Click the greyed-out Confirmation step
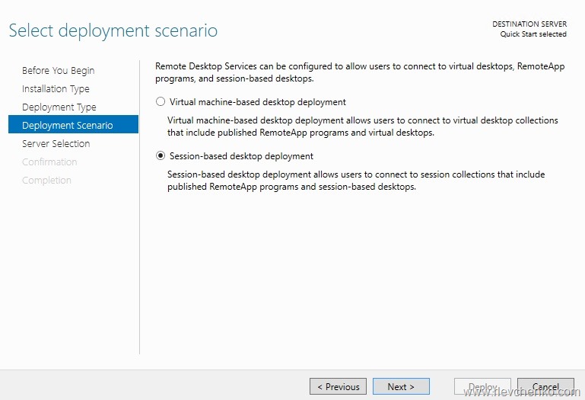585x400 pixels. [49, 162]
